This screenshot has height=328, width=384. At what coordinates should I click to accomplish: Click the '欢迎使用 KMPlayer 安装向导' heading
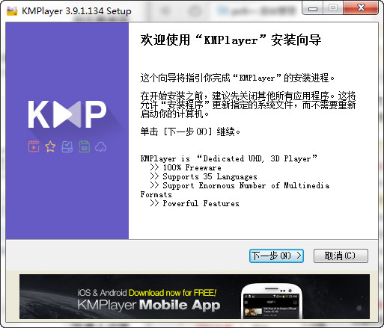click(231, 40)
